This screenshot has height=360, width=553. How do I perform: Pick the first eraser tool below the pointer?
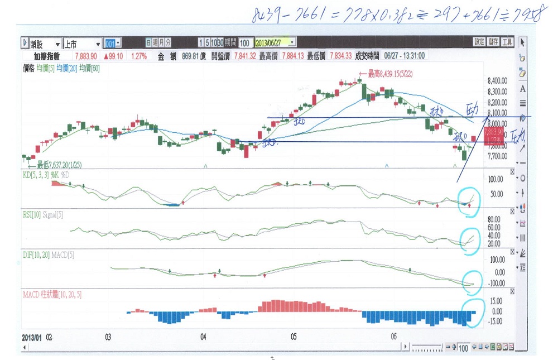522,58
